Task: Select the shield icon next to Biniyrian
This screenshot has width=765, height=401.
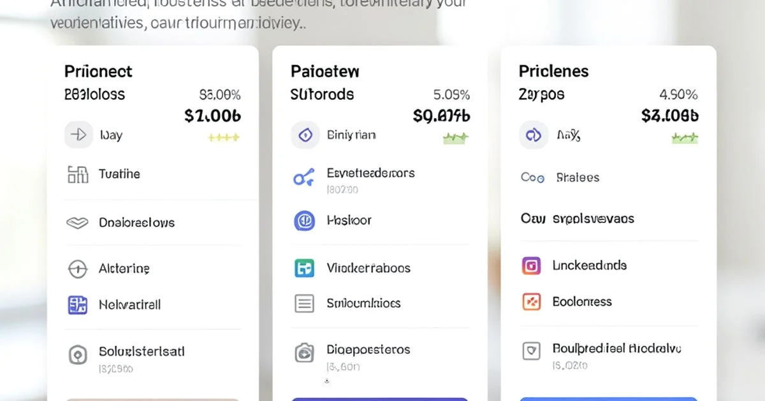Action: tap(305, 134)
